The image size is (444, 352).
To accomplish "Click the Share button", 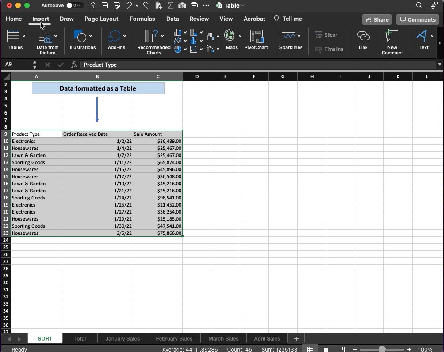I will (377, 19).
